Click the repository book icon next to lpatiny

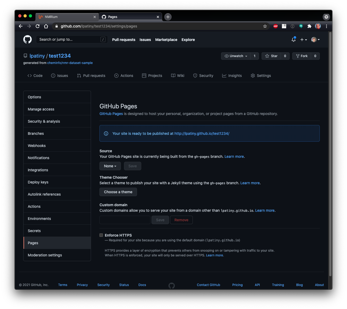(25, 56)
